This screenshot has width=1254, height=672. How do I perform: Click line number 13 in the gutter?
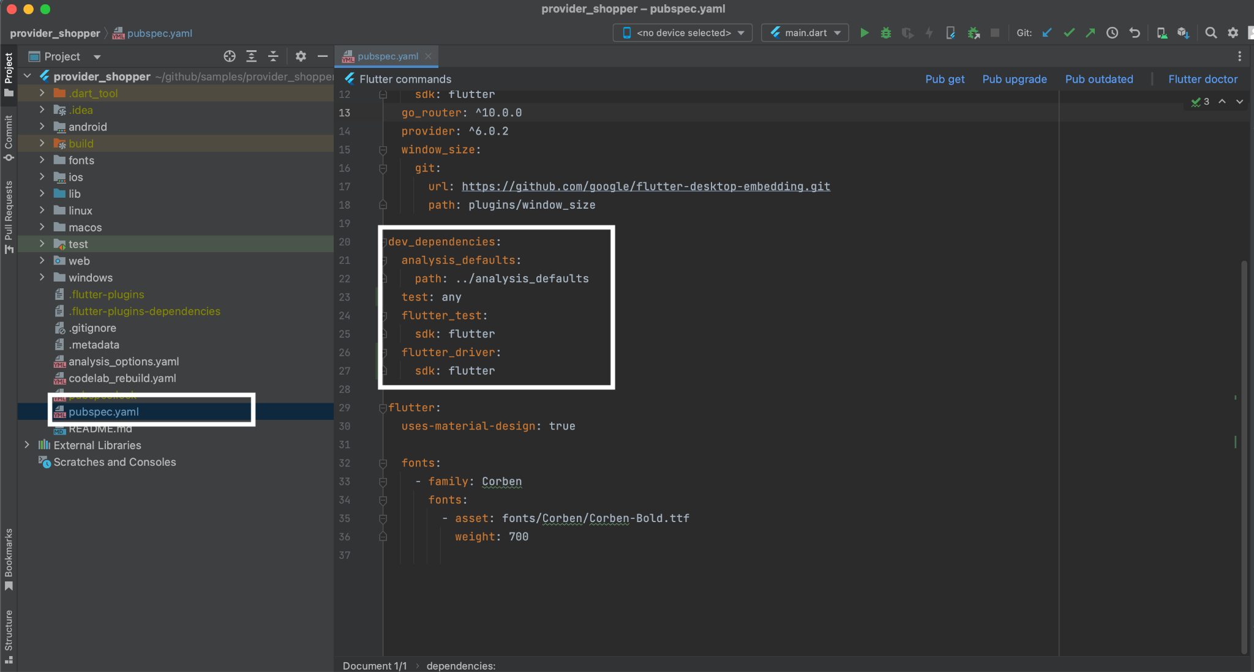point(344,113)
